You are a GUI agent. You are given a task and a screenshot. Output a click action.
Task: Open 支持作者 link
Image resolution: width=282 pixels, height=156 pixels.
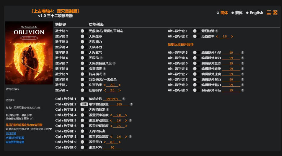(11, 133)
